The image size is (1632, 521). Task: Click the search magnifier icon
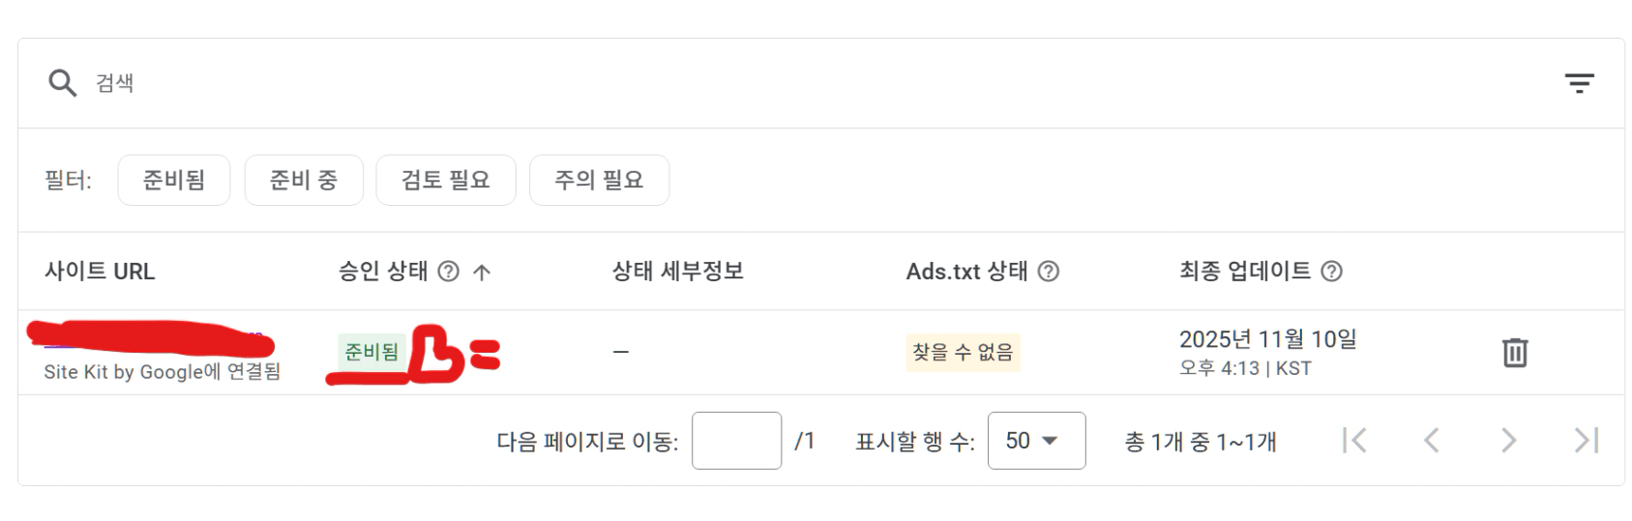click(x=62, y=83)
